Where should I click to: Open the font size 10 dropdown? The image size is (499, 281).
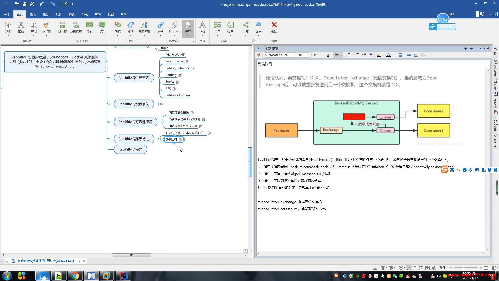(308, 55)
